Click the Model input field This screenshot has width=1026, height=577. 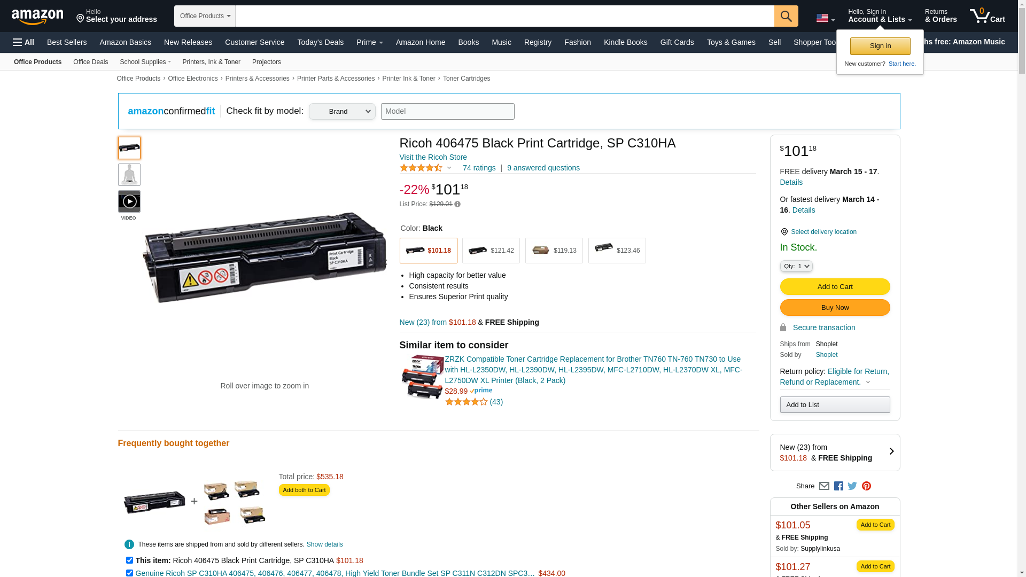click(447, 112)
